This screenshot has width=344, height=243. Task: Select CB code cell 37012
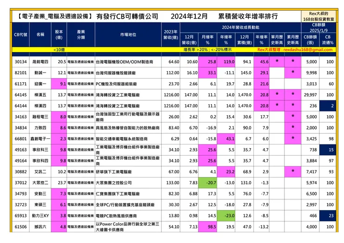click(x=20, y=183)
